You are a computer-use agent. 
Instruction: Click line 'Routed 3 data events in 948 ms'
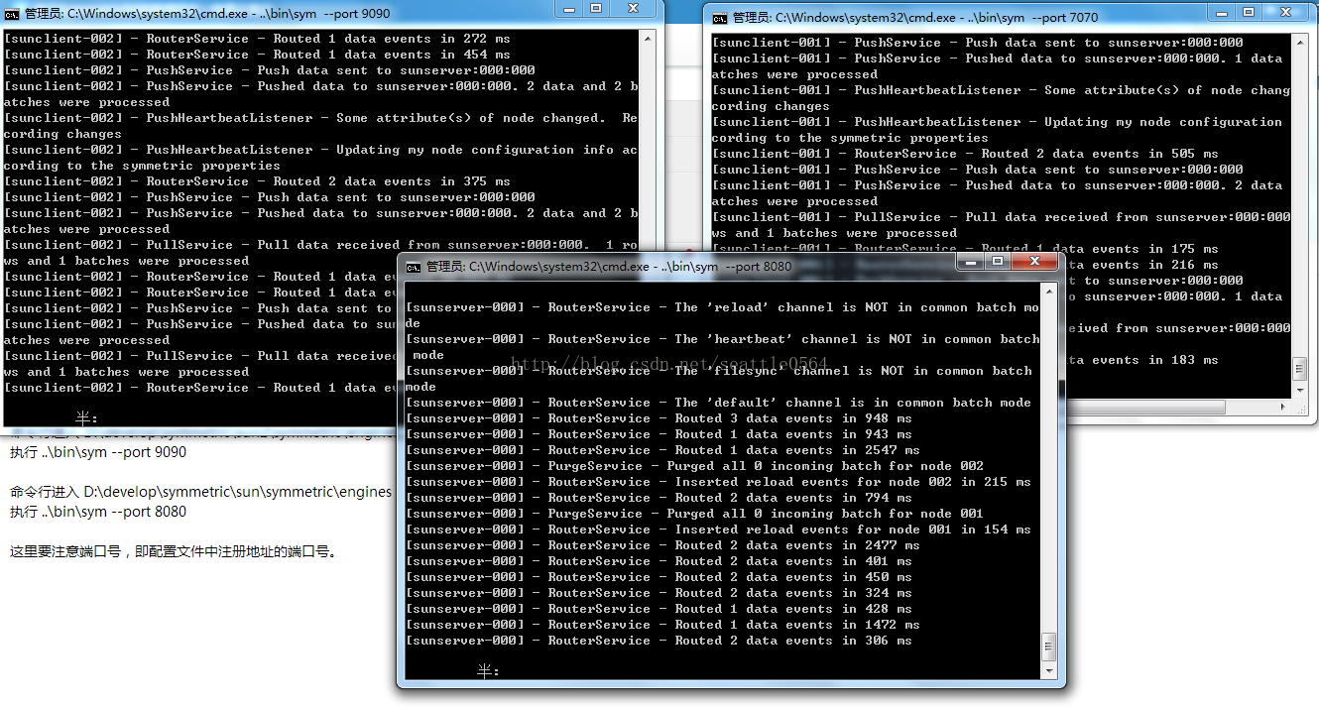click(x=659, y=418)
